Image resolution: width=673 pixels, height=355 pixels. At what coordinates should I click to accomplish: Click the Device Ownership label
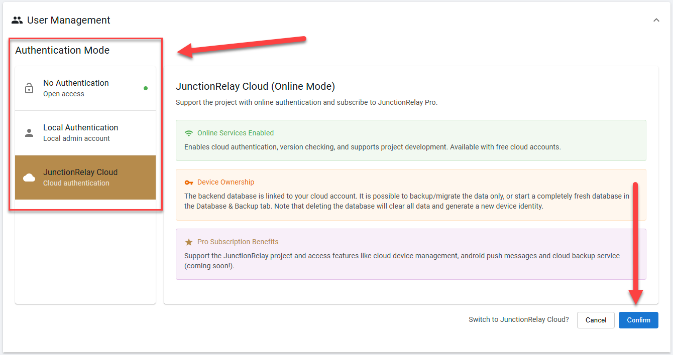(x=226, y=182)
